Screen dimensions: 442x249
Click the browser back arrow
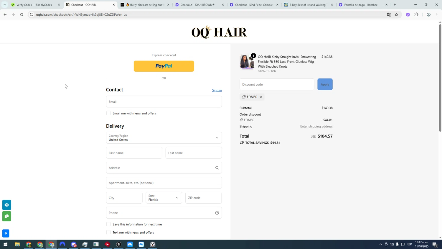tap(5, 14)
